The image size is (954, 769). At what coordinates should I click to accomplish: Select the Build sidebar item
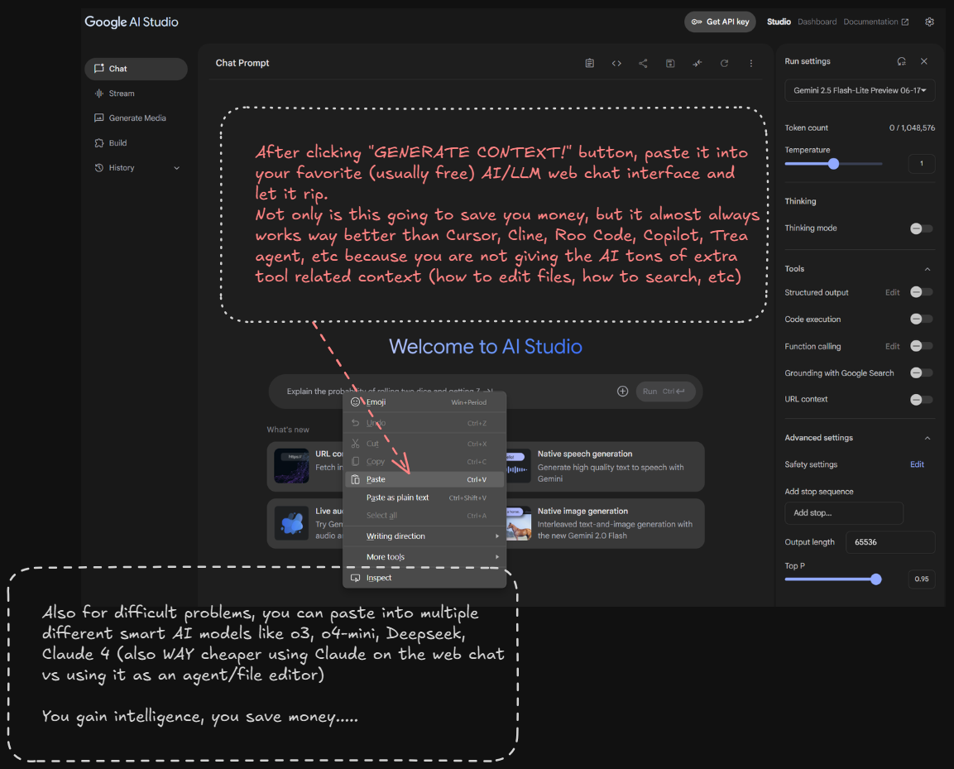119,142
